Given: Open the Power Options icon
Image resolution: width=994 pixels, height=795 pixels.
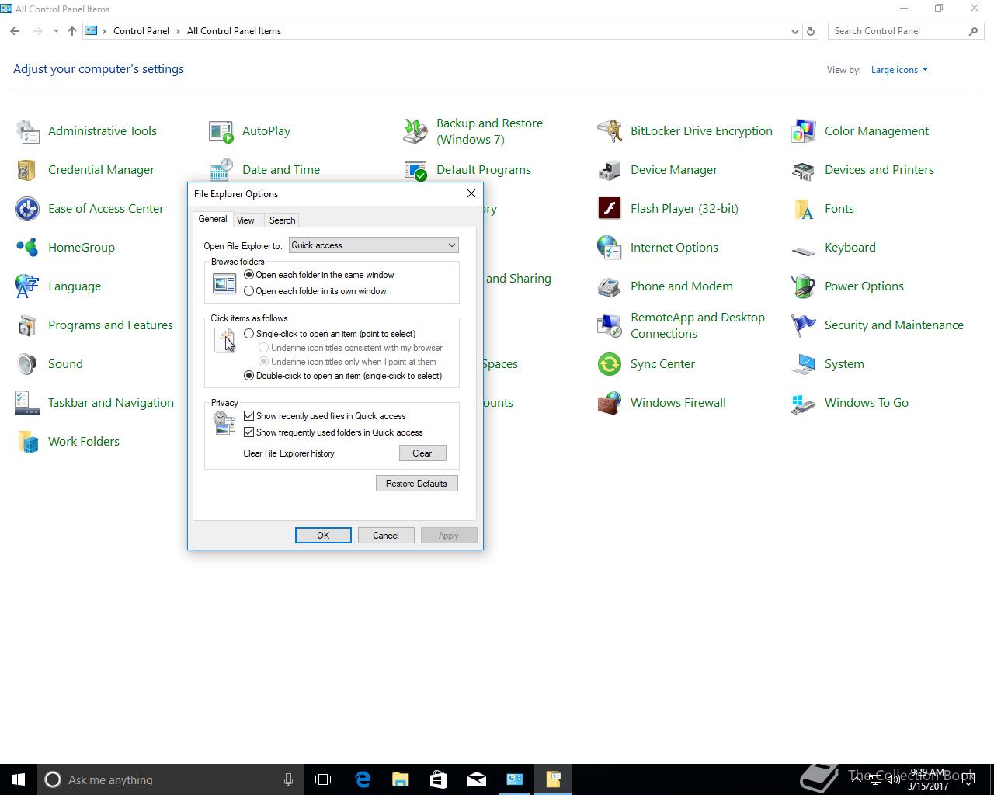Looking at the screenshot, I should click(804, 286).
